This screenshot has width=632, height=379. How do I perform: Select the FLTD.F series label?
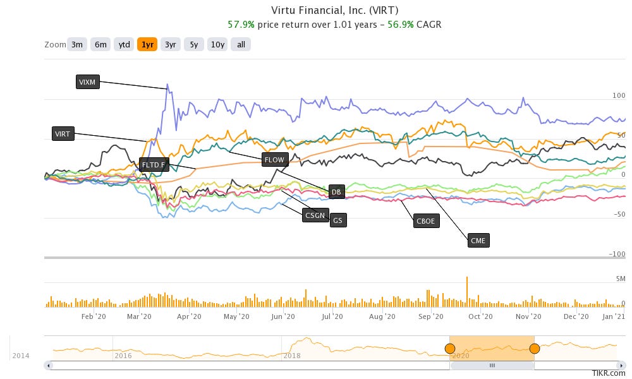click(154, 164)
